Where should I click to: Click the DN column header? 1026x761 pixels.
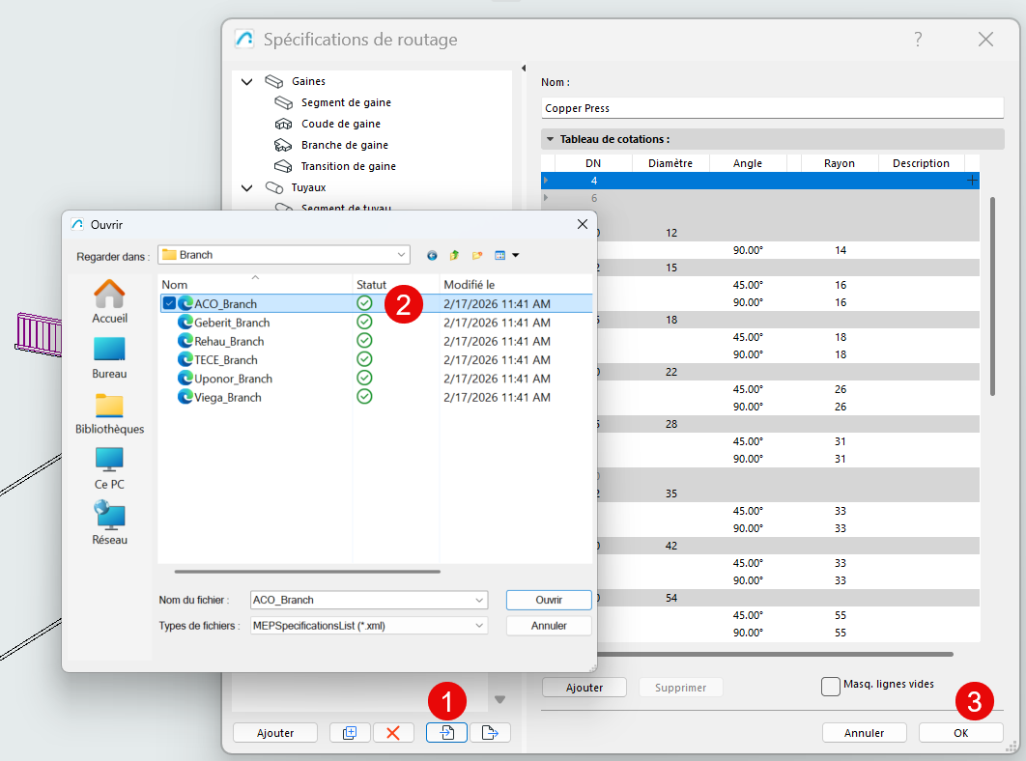[x=593, y=163]
